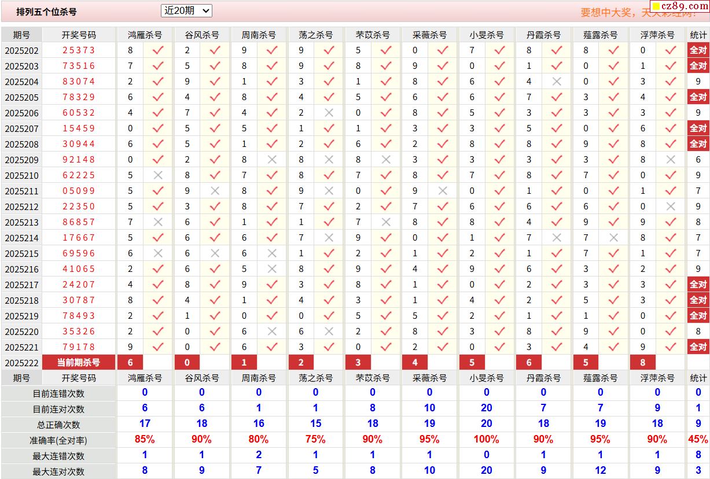Click the 浮萍 current kill number 8
The image size is (710, 479).
[x=643, y=363]
